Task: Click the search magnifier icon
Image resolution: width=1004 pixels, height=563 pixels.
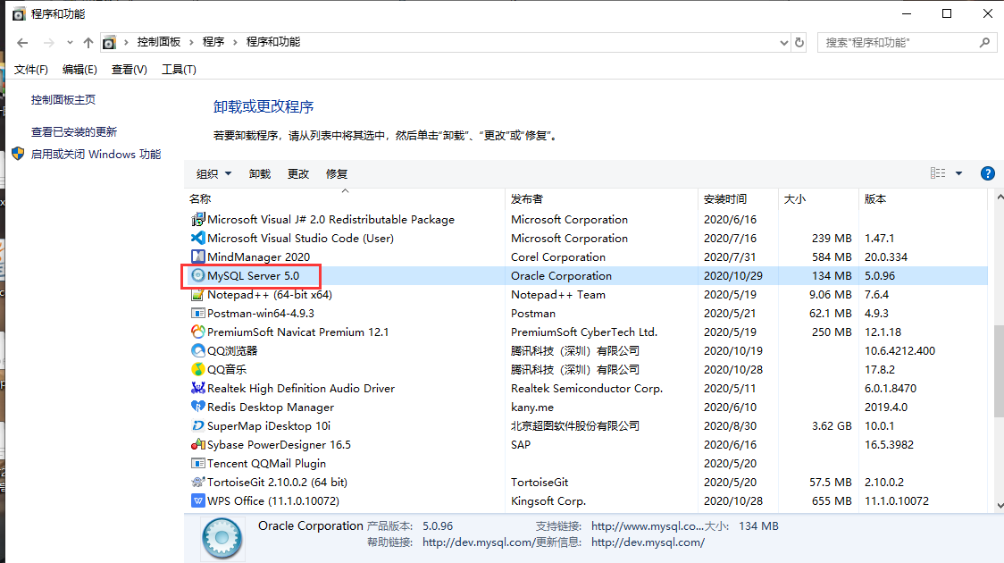Action: click(x=984, y=42)
